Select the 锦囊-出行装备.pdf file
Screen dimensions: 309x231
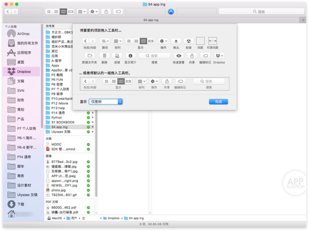pyautogui.click(x=70, y=212)
